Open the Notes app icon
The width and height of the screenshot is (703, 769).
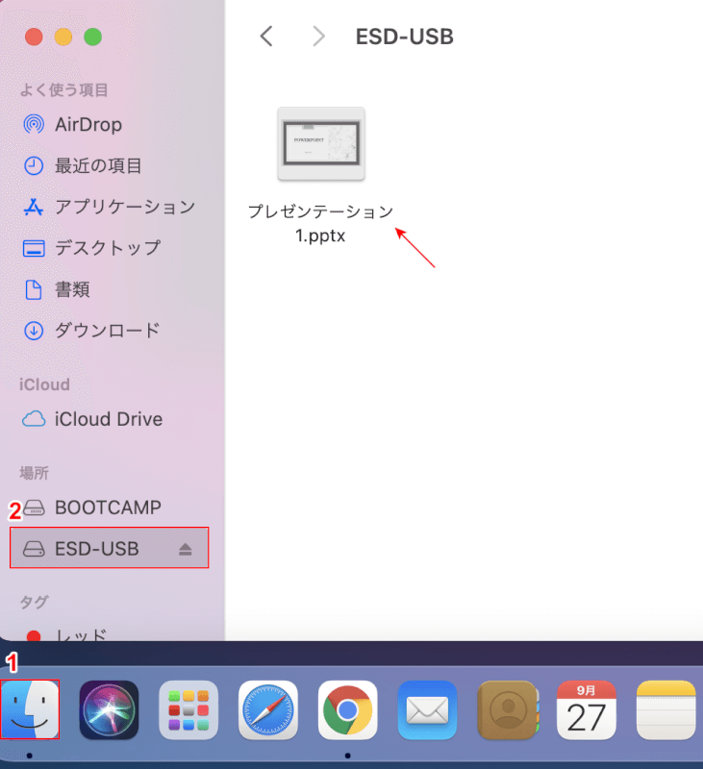pyautogui.click(x=665, y=709)
